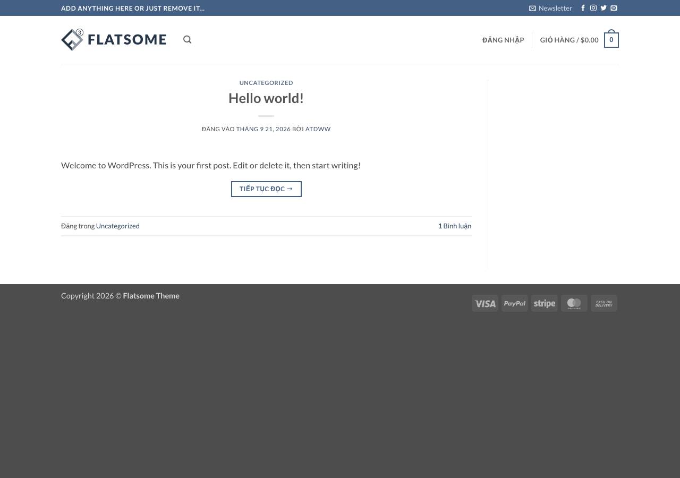Open the Uncategorized category above title
This screenshot has height=478, width=680.
[x=266, y=83]
